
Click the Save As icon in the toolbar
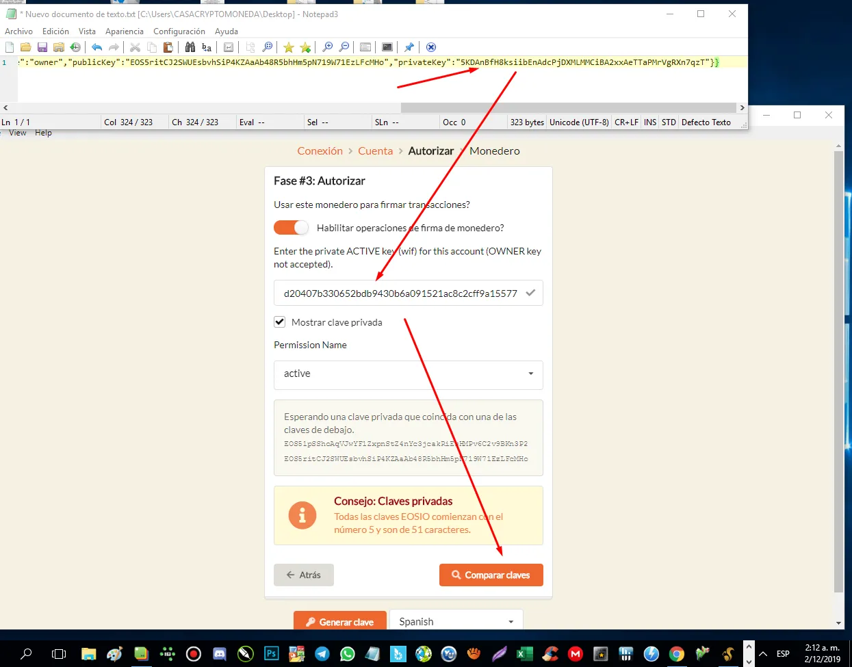59,47
